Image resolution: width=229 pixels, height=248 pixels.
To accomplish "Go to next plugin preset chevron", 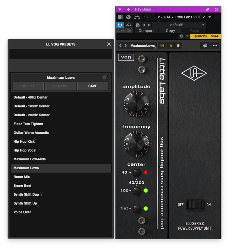I will [126, 46].
